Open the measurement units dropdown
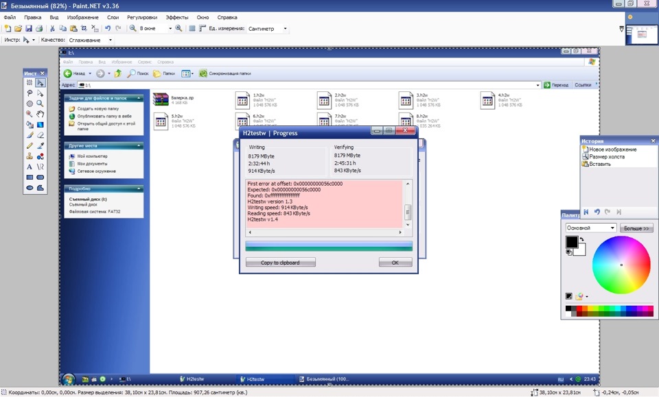This screenshot has height=397, width=659. 286,29
